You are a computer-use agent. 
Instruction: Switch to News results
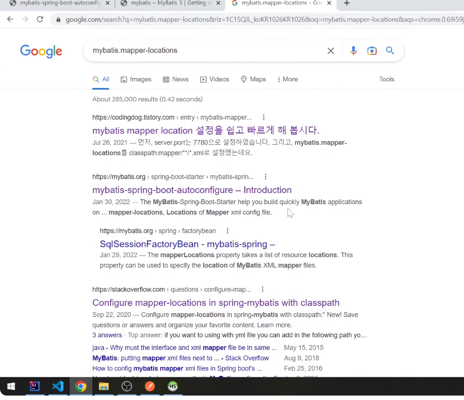click(176, 80)
